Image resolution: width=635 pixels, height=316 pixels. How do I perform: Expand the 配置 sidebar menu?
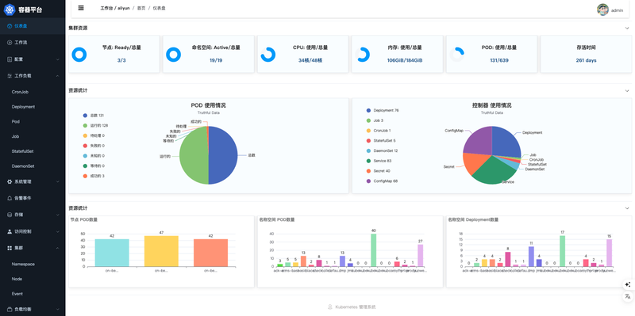pyautogui.click(x=33, y=59)
